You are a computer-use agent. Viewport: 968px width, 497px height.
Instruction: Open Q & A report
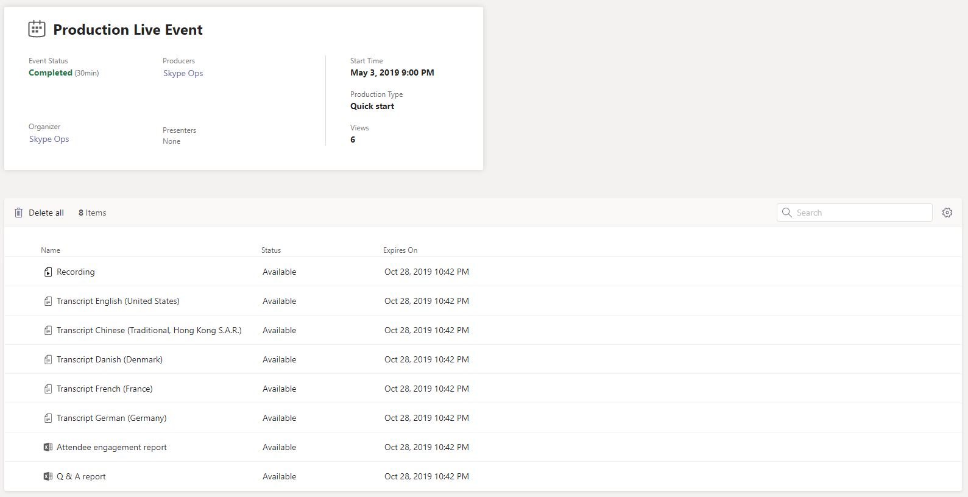coord(81,476)
